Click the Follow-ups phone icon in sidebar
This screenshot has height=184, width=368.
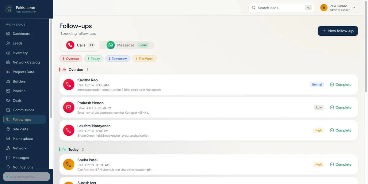8,120
